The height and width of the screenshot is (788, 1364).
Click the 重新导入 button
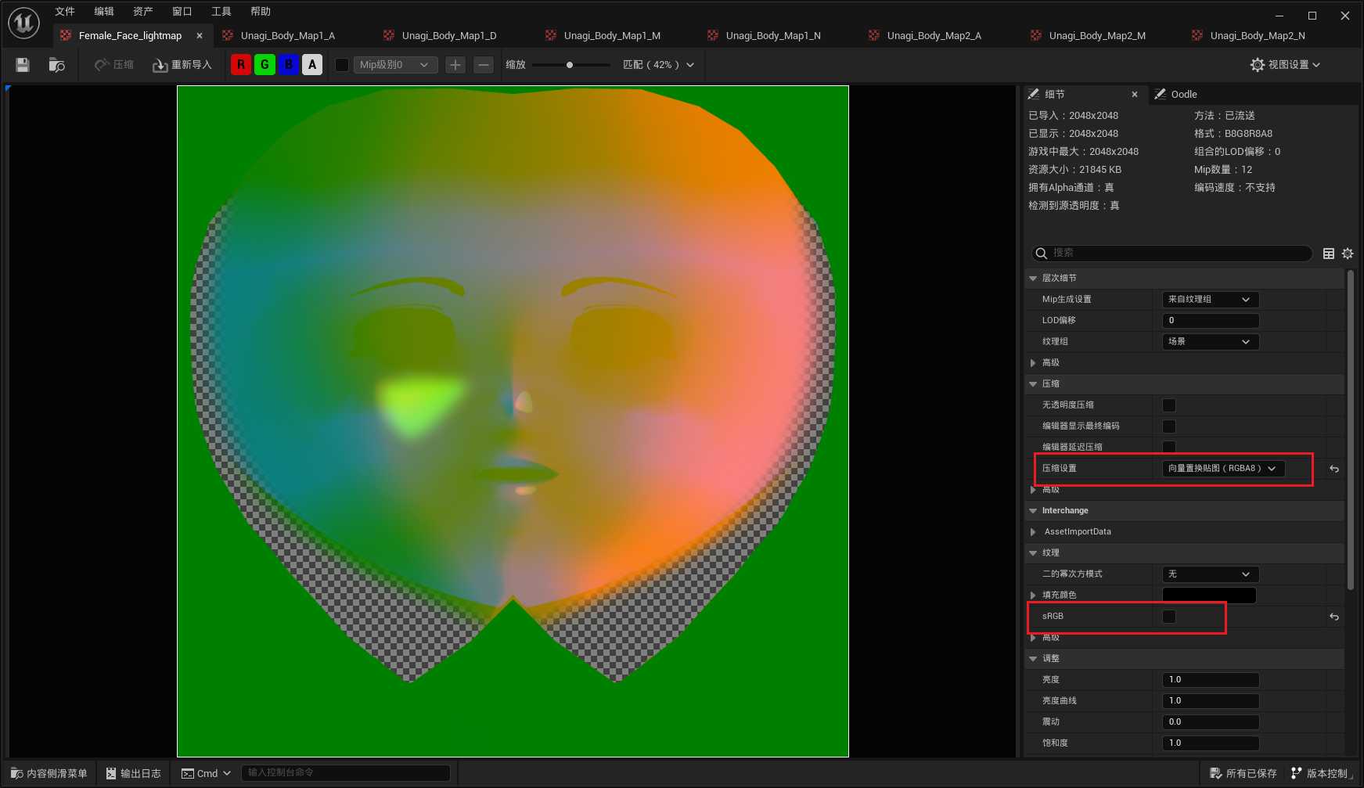click(182, 65)
